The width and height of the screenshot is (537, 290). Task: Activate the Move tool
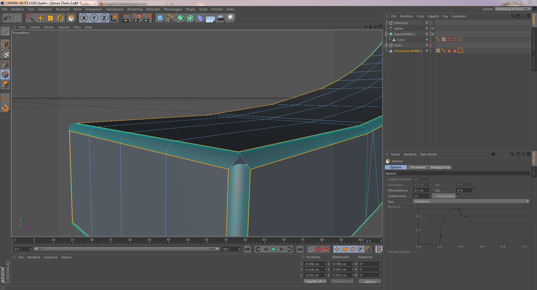coord(40,18)
